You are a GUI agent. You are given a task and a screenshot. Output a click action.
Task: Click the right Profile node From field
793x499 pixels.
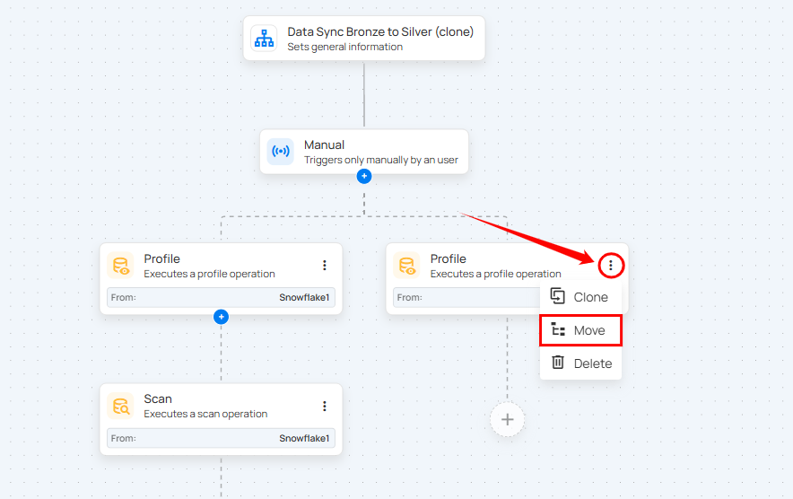tap(462, 297)
